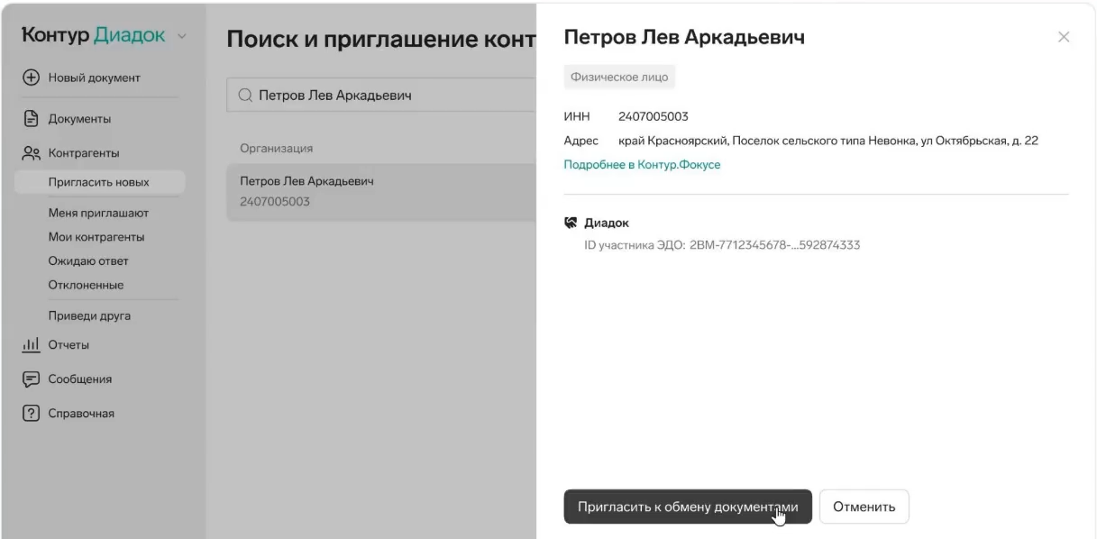Click Контрагенты section label
Image resolution: width=1097 pixels, height=539 pixels.
pos(84,153)
